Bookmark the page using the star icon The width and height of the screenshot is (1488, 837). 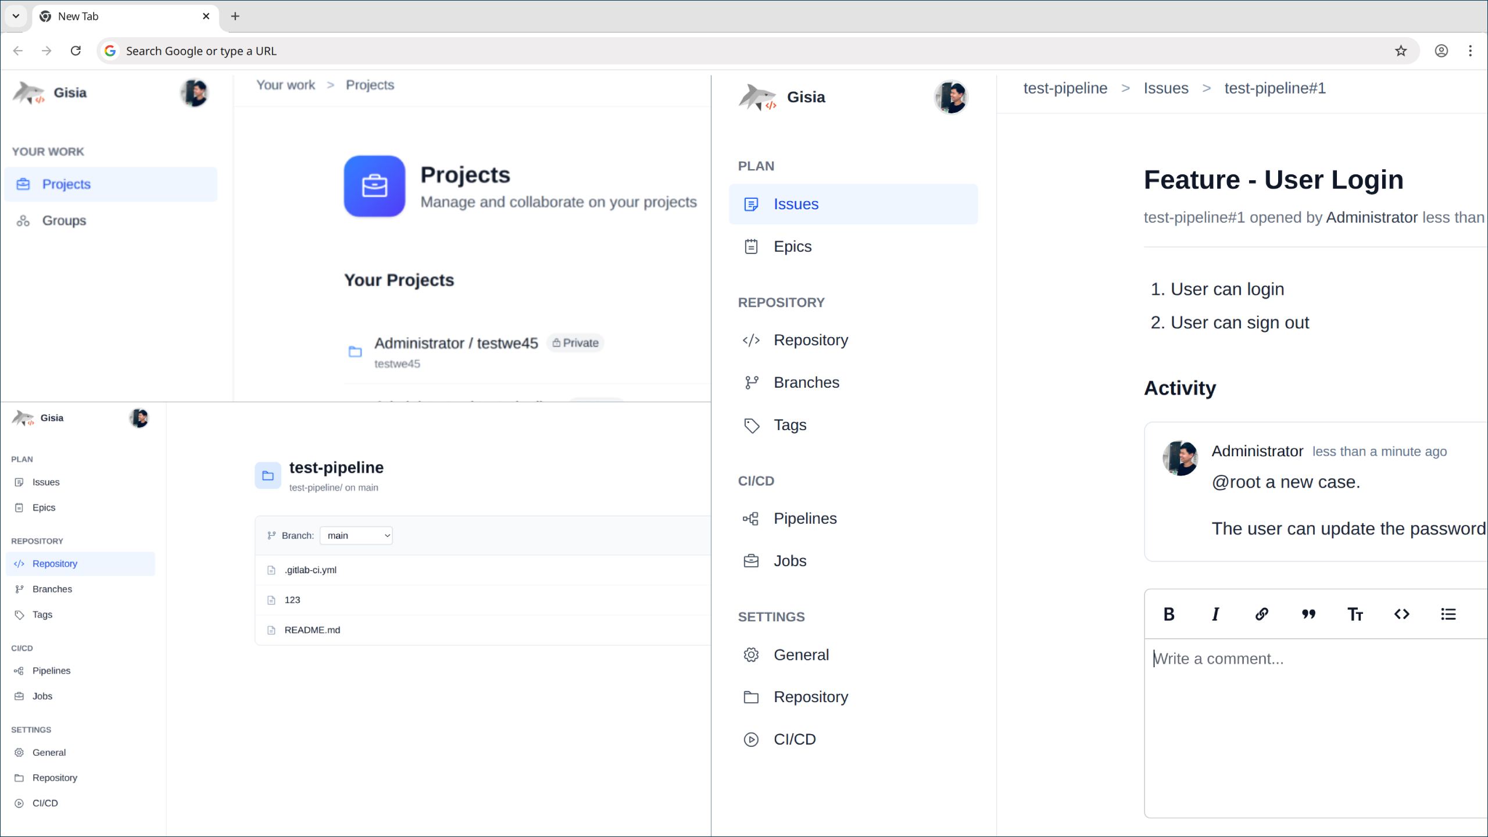pyautogui.click(x=1401, y=51)
